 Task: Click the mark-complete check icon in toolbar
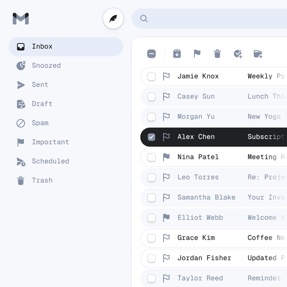click(238, 54)
